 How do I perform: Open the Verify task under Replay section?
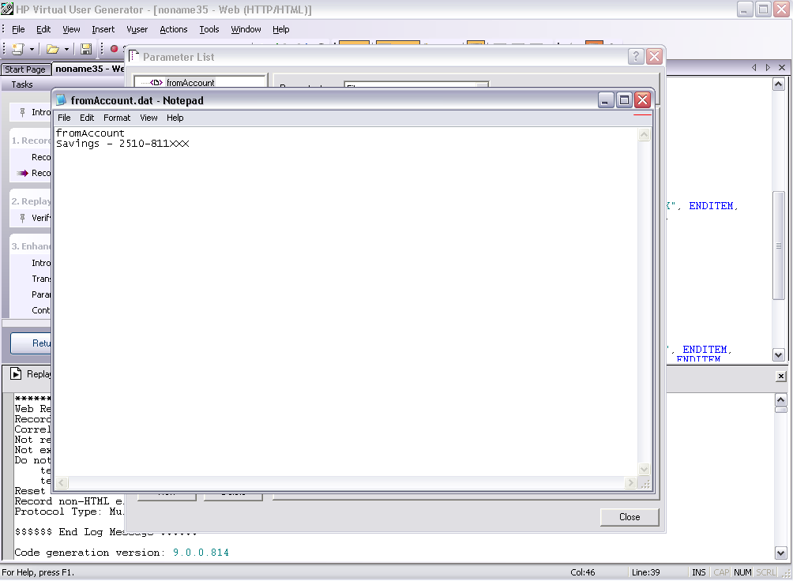[41, 218]
